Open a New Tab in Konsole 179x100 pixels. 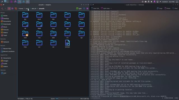coord(95,8)
